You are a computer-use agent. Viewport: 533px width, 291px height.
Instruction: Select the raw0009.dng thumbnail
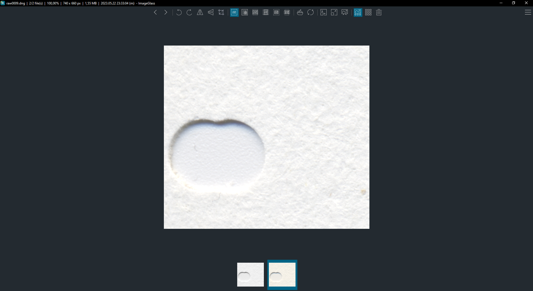click(282, 275)
